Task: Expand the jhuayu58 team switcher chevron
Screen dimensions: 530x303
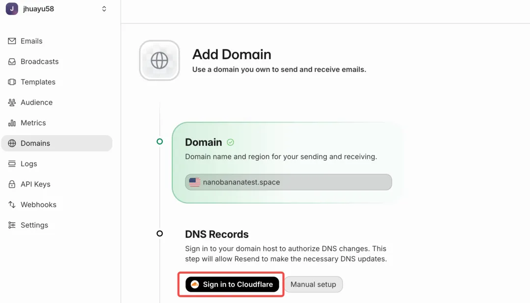Action: [104, 9]
